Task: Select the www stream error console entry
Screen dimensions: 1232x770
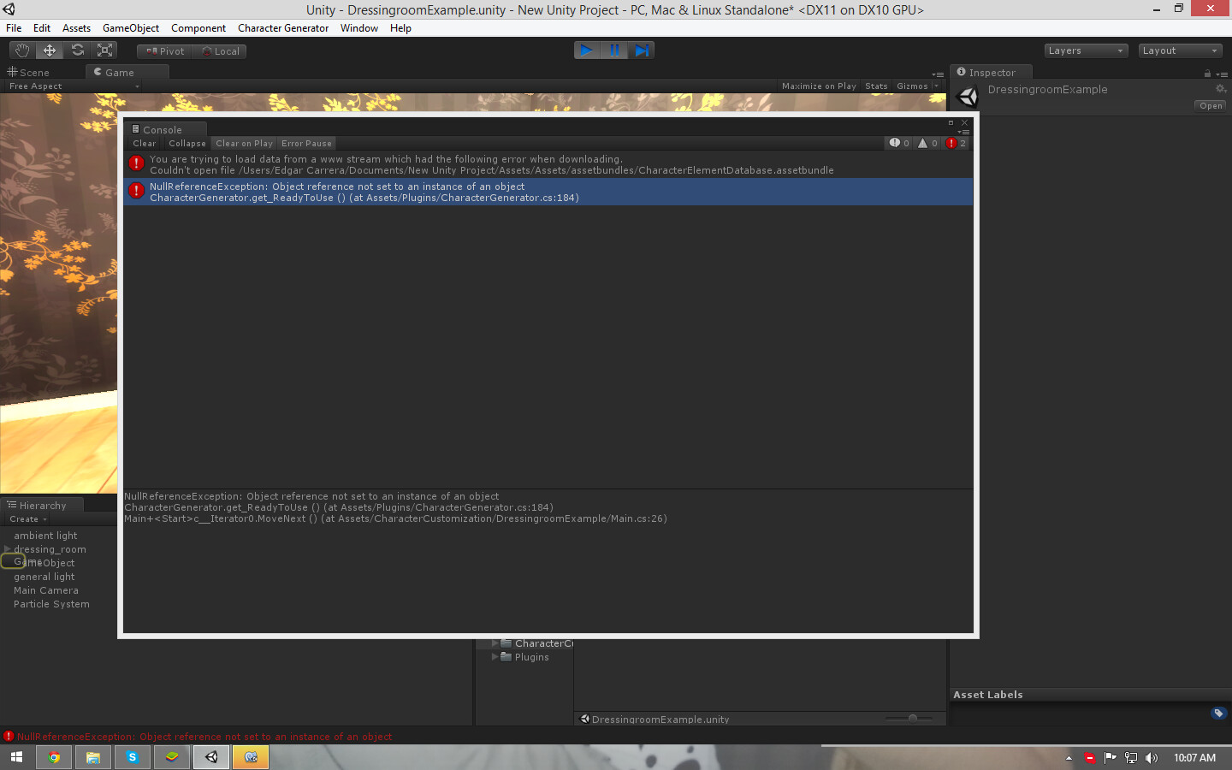Action: click(x=548, y=164)
